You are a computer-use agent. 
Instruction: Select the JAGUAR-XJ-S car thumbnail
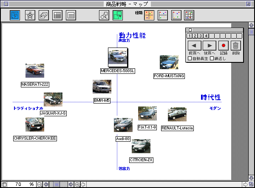click(53, 100)
